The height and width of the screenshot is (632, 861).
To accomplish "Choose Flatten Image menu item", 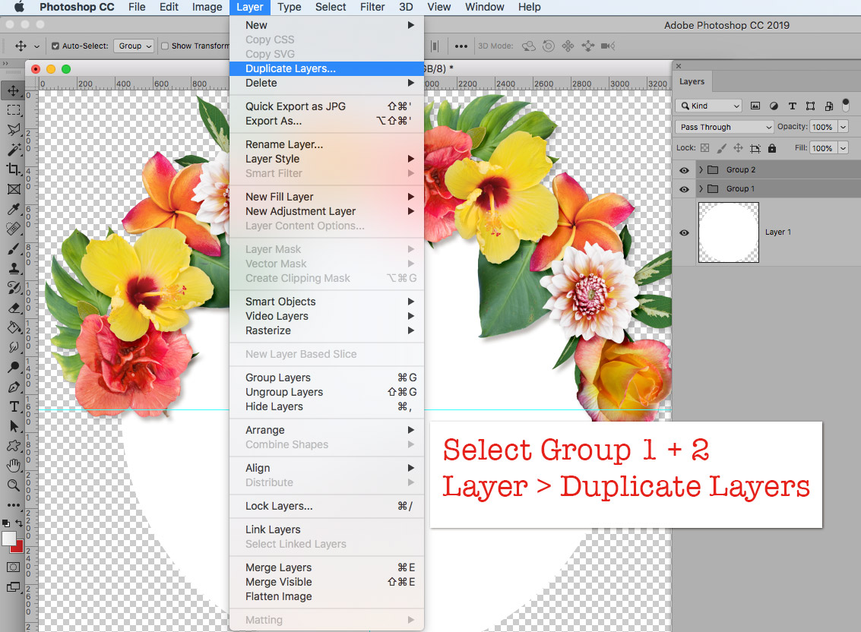I will [x=327, y=597].
